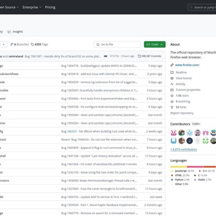This screenshot has height=216, width=216.
Task: Open the Enterprise menu
Action: click(x=32, y=7)
